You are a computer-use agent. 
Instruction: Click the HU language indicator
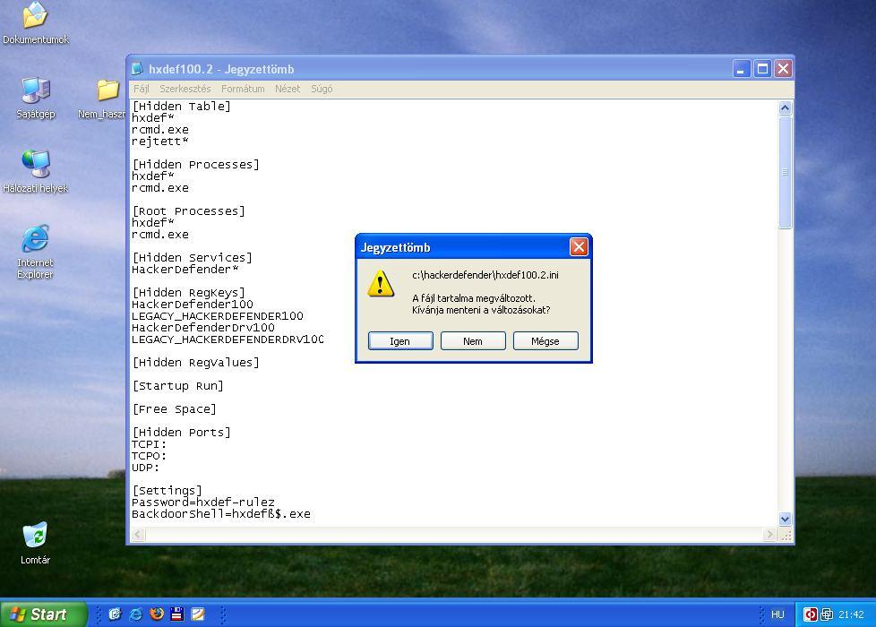[777, 614]
